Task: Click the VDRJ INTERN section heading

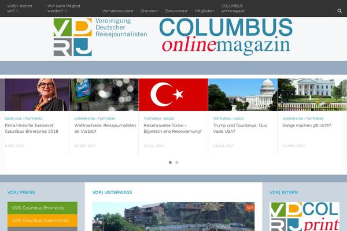Action: point(284,192)
